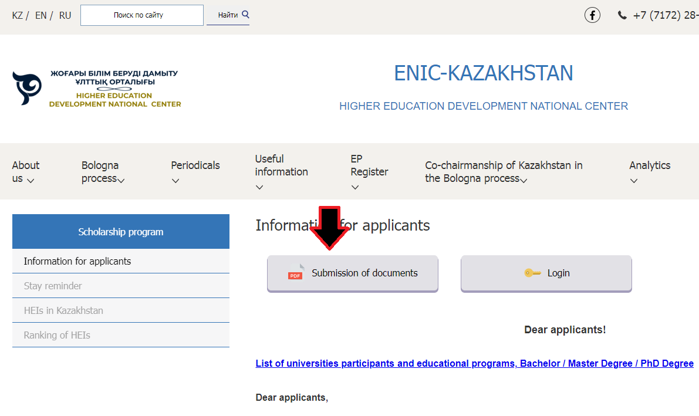This screenshot has height=416, width=699.
Task: Click the phone icon in the header
Action: [x=622, y=16]
